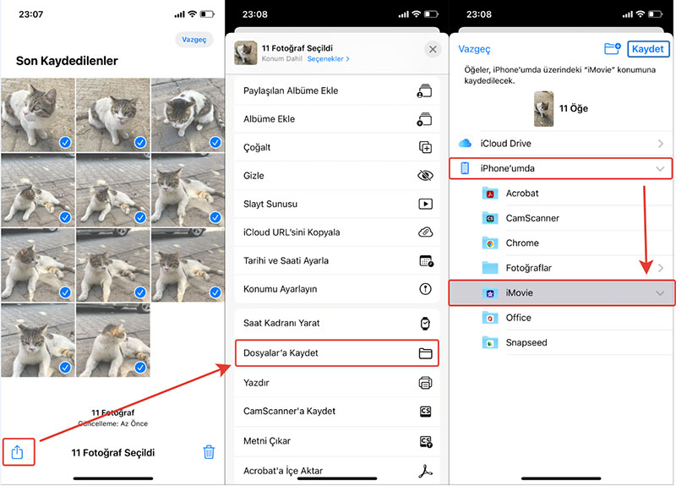Select the Snapseed folder
This screenshot has width=676, height=486.
point(526,342)
